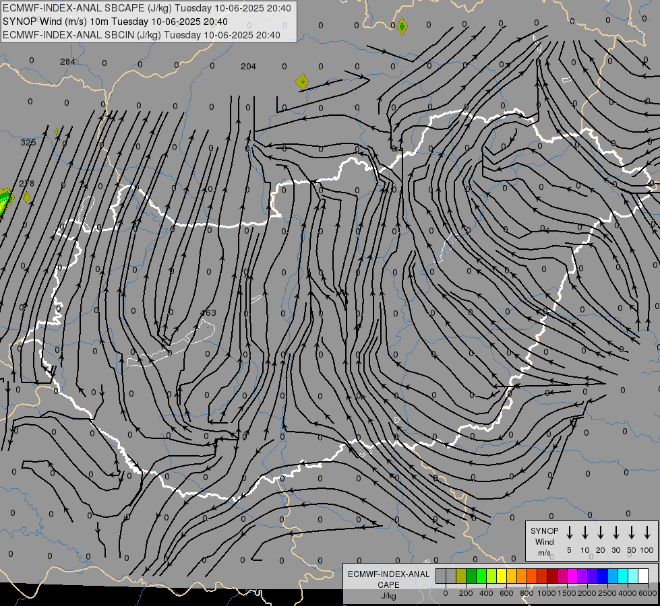Click the 1500 tick on CAPE scale
The height and width of the screenshot is (606, 660).
[x=567, y=593]
